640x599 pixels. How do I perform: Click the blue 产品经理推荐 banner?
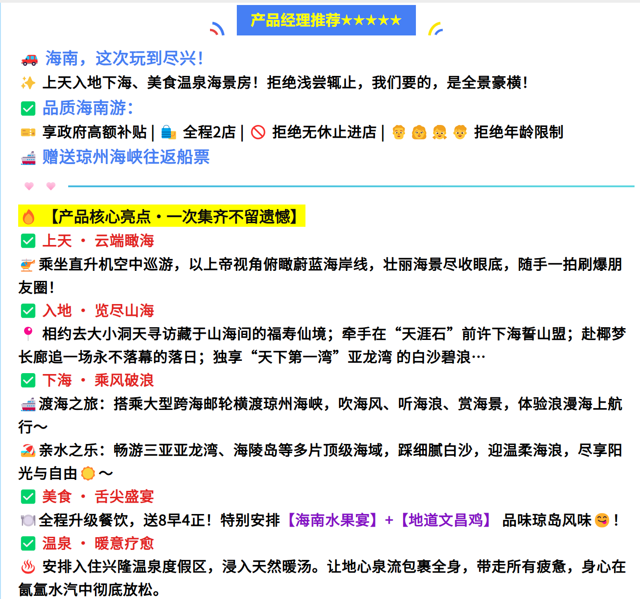[326, 20]
